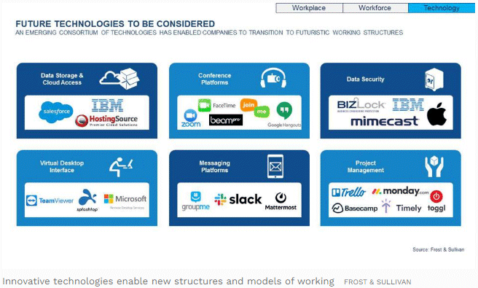Click the Slack logo
Screen dimensions: 478x288
coord(238,200)
